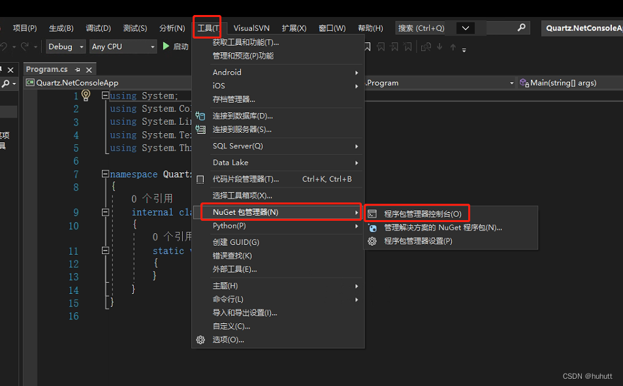Image resolution: width=623 pixels, height=386 pixels.
Task: Click the Code Snippets Manager checkbox icon
Action: pyautogui.click(x=200, y=180)
